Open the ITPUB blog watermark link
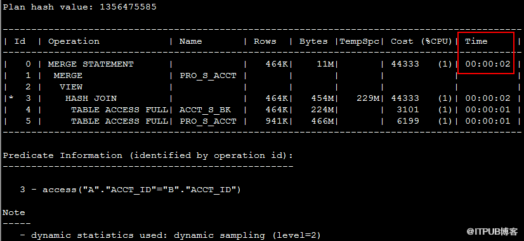This screenshot has height=241, width=524. [492, 231]
